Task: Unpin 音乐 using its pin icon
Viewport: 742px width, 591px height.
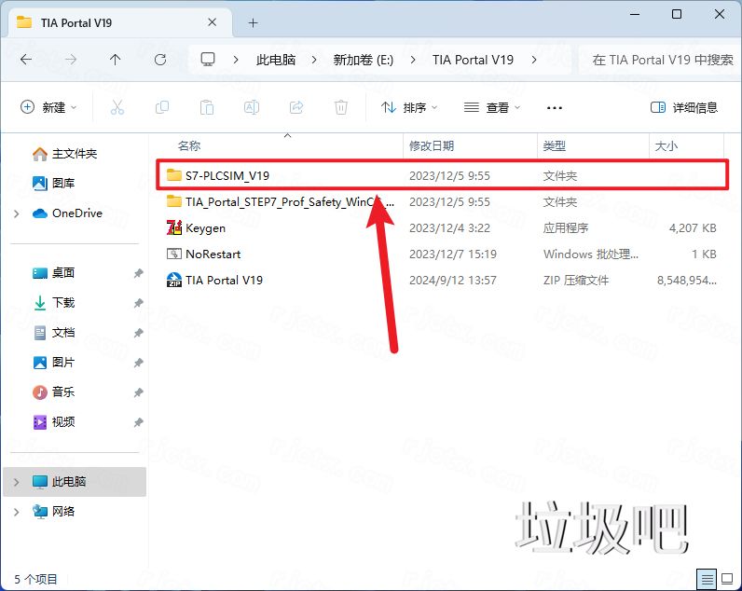Action: [x=138, y=392]
